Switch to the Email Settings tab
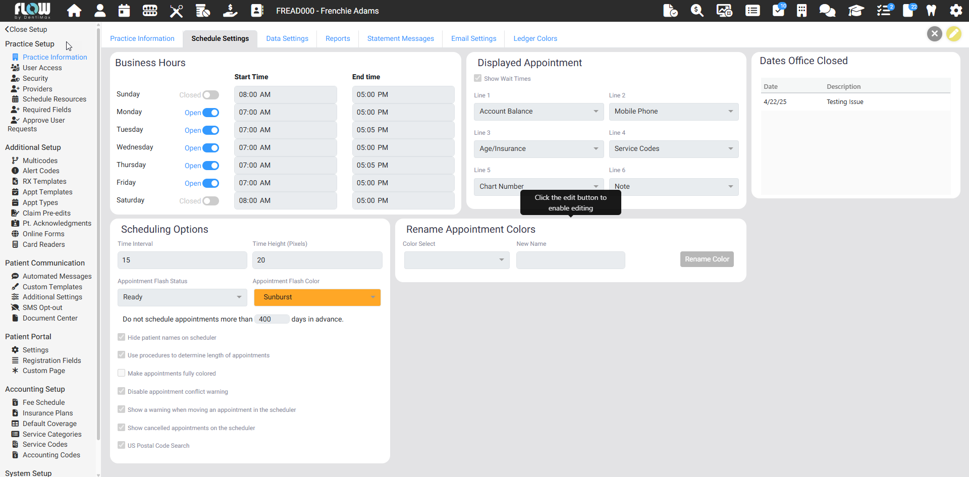This screenshot has width=969, height=477. (473, 38)
